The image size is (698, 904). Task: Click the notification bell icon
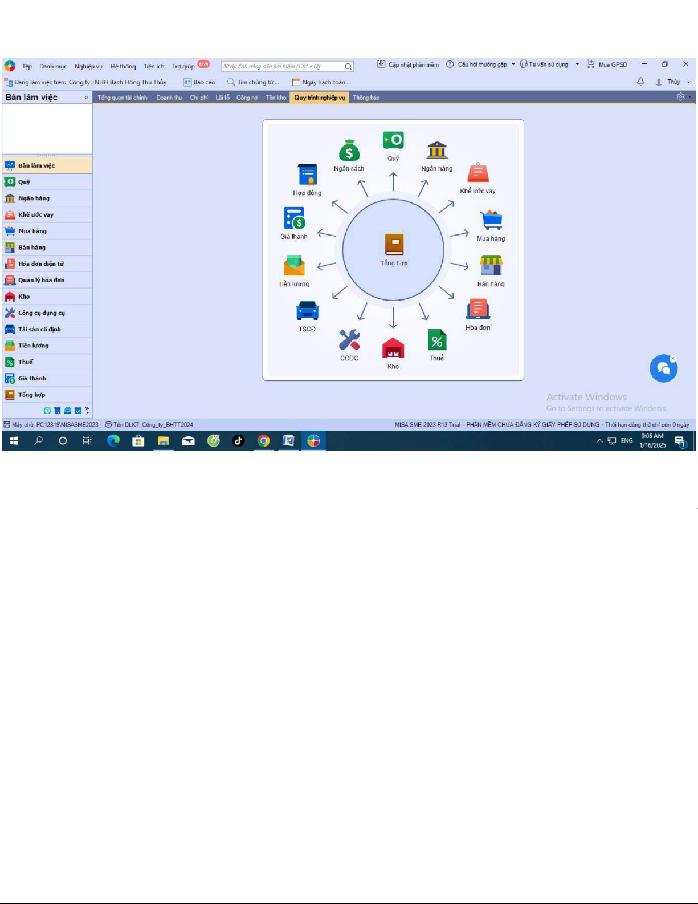coord(640,82)
